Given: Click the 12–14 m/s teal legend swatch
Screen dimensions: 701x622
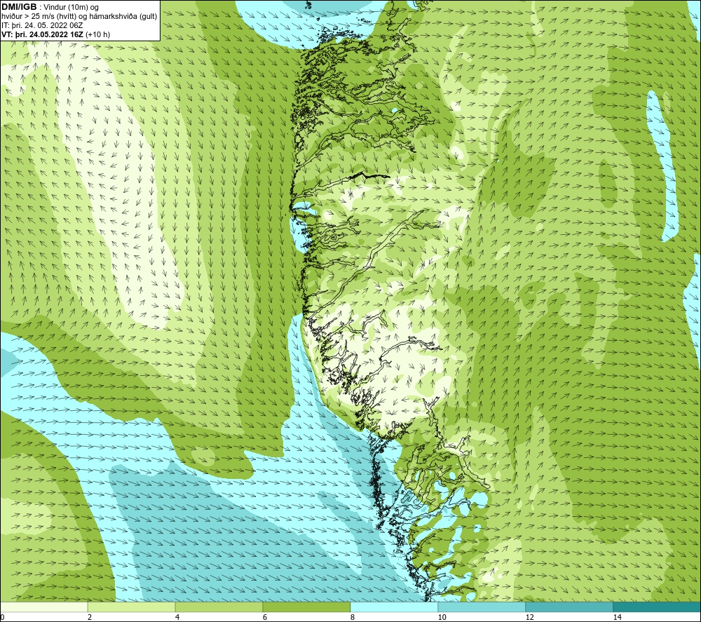Looking at the screenshot, I should [x=569, y=607].
